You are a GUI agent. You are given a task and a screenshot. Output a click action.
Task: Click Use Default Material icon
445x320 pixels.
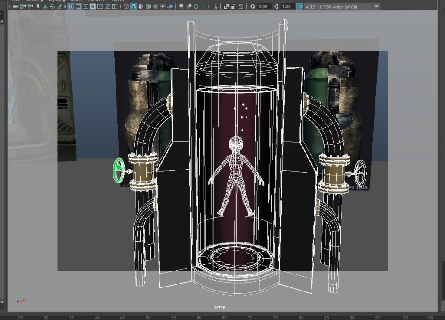click(x=141, y=7)
